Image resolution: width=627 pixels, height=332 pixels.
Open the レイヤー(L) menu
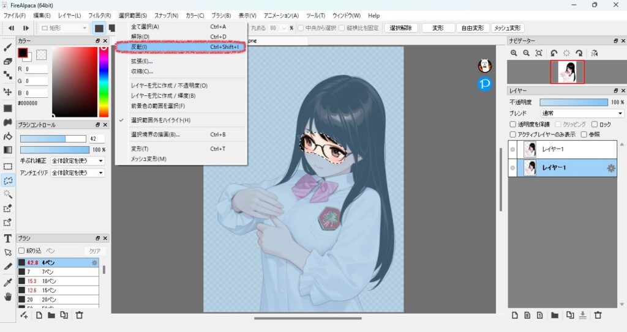point(69,15)
